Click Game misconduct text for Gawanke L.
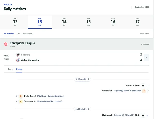Viewport: 154px width, 119px height. click(132, 91)
